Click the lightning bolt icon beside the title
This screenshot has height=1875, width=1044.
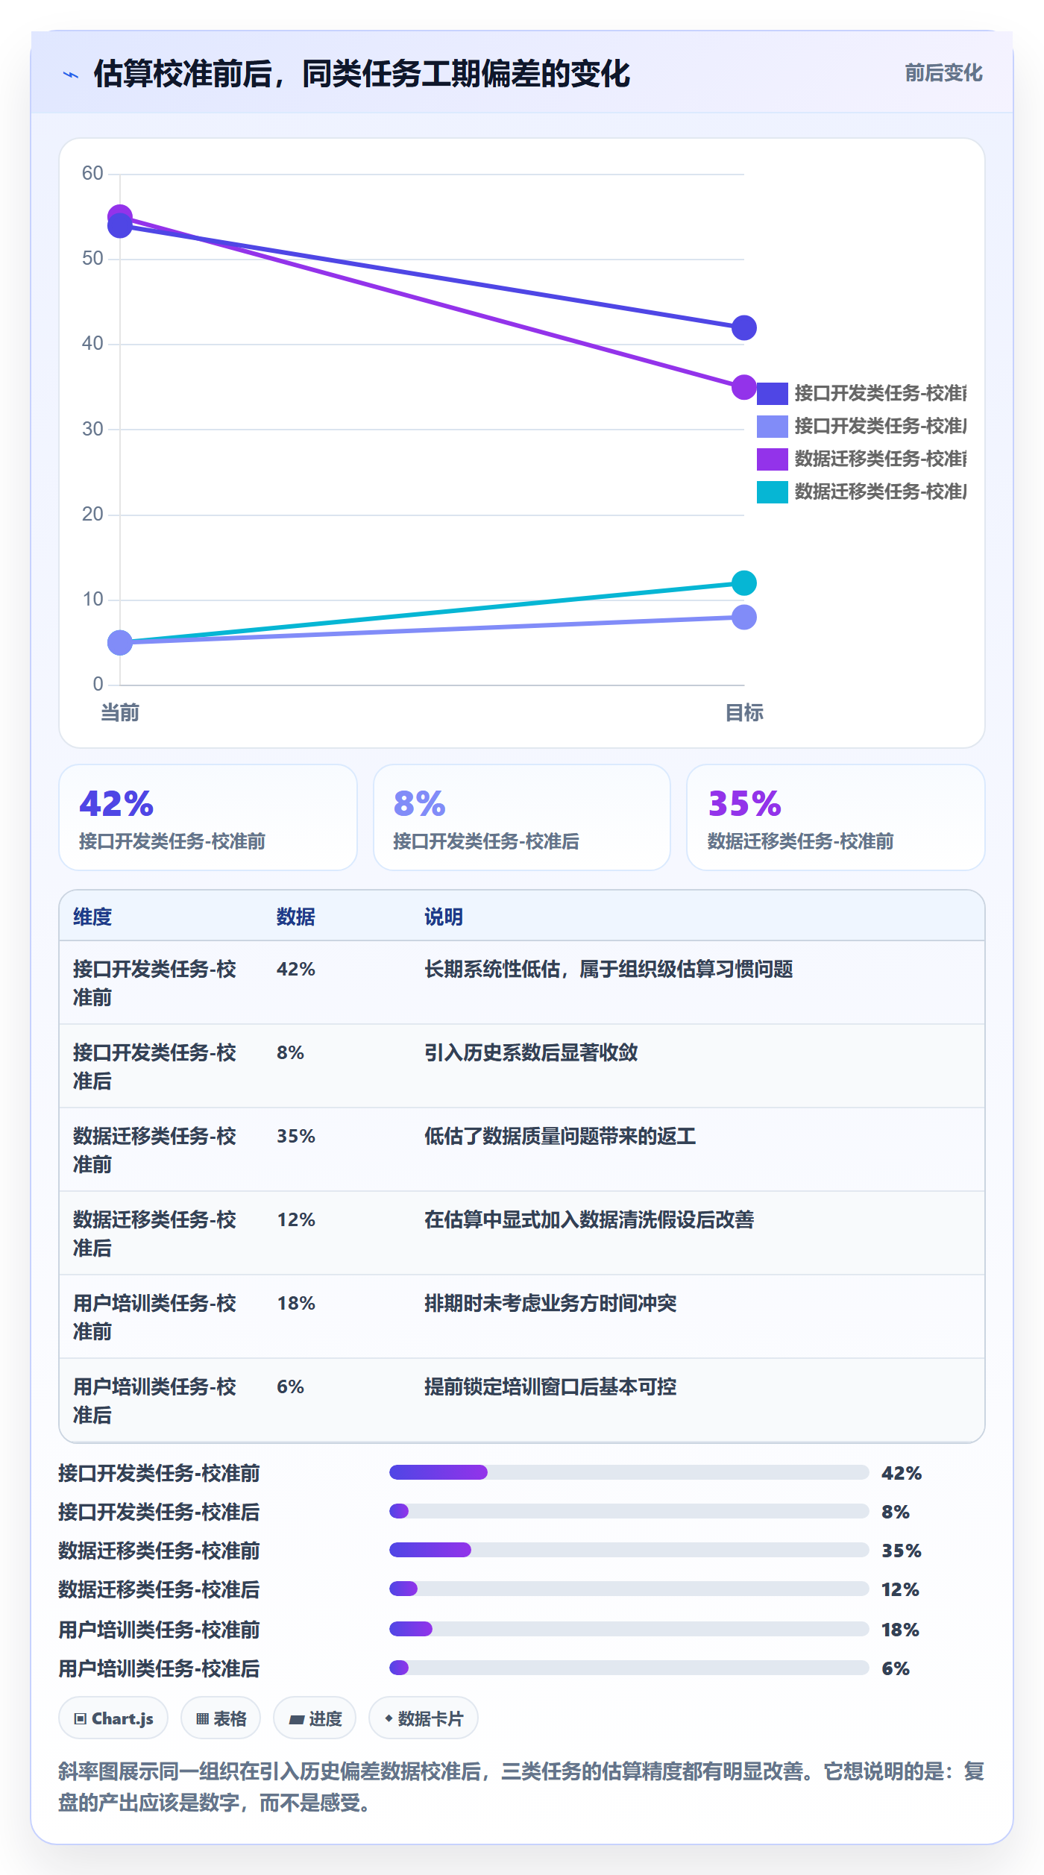[71, 75]
